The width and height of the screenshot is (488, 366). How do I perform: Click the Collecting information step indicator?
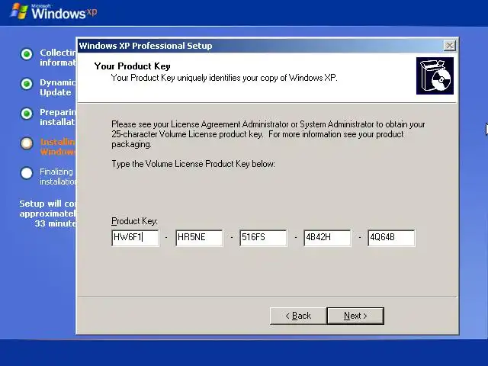(x=27, y=54)
